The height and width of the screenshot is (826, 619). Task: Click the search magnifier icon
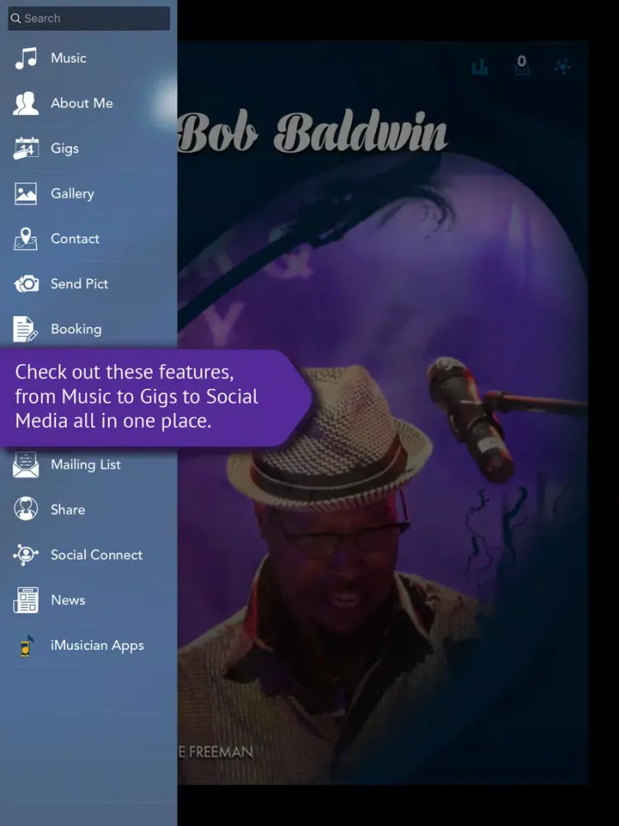[x=16, y=18]
